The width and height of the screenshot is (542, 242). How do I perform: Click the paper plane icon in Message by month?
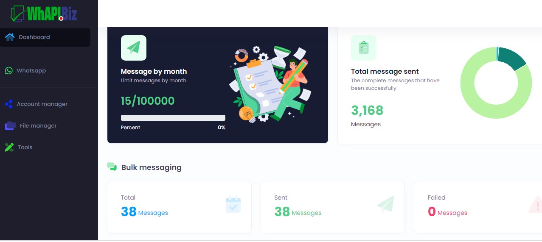pos(134,48)
